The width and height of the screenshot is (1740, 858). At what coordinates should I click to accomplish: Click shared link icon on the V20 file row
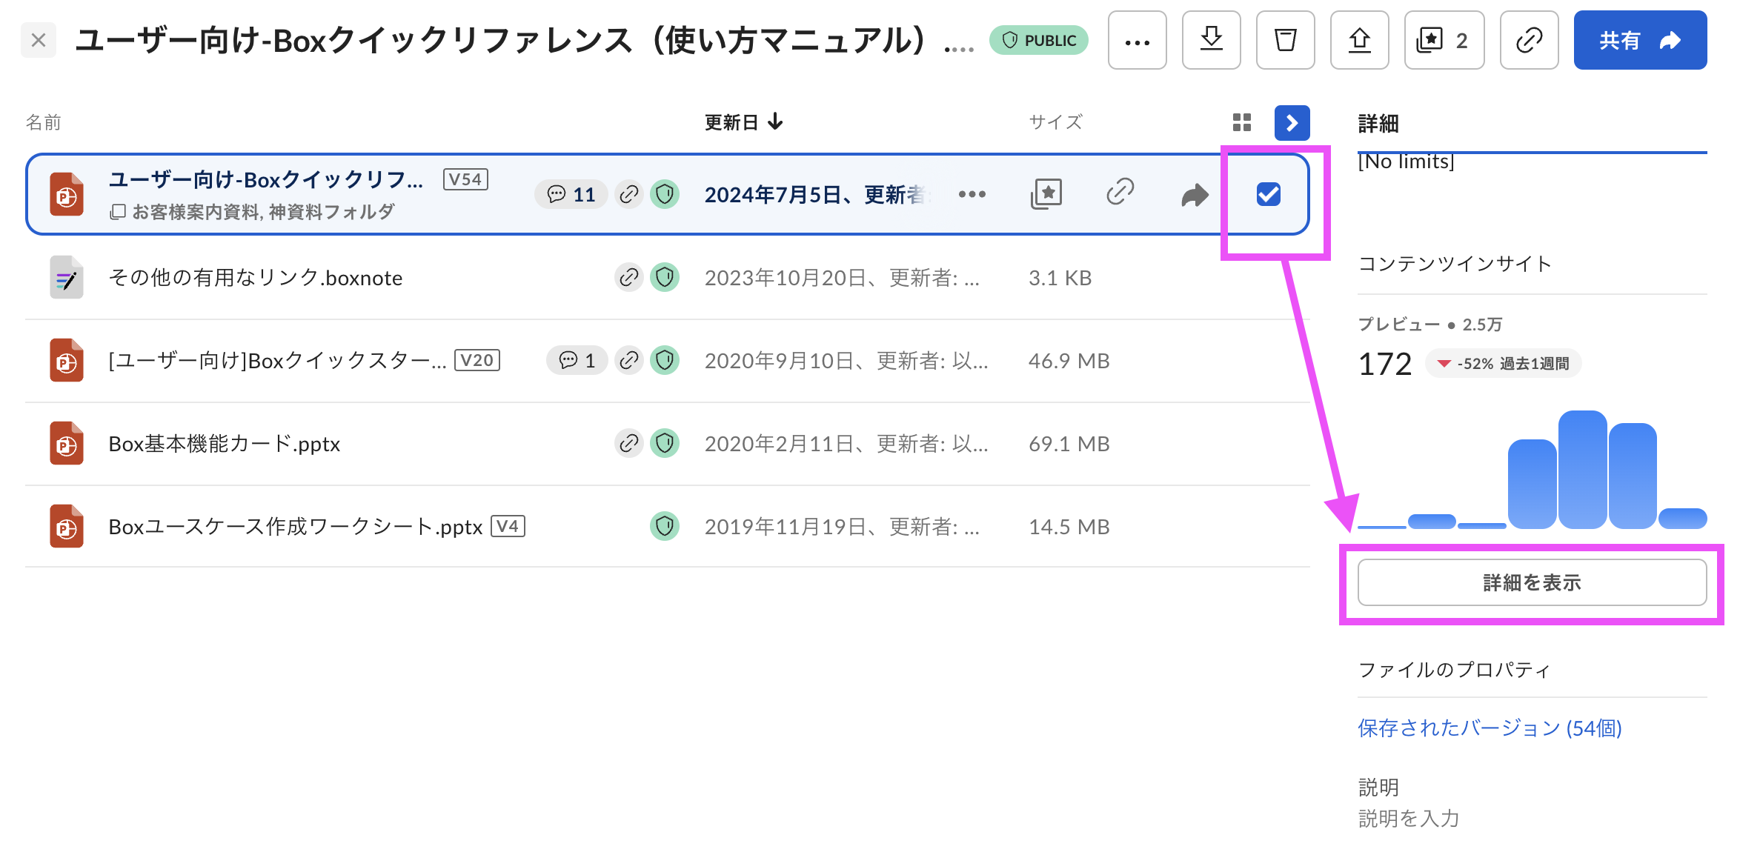(629, 360)
